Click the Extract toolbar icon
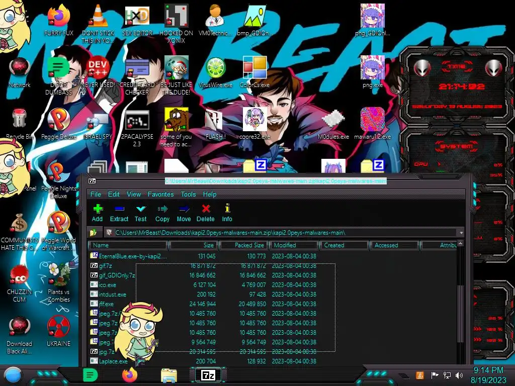Image resolution: width=515 pixels, height=386 pixels. click(119, 213)
